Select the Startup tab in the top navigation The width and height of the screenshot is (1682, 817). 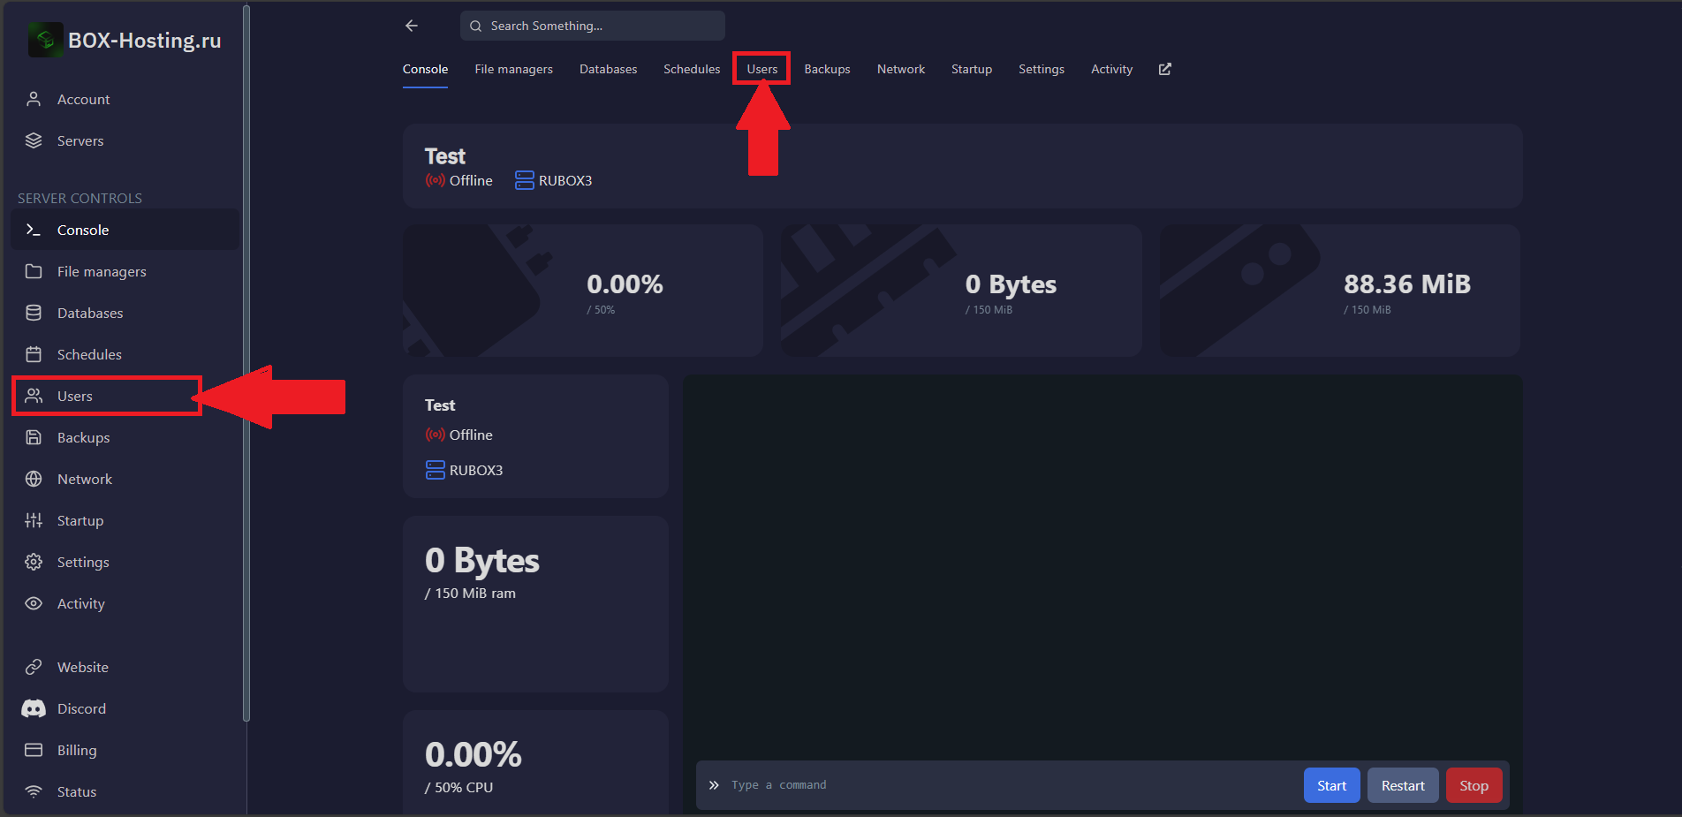(x=972, y=69)
